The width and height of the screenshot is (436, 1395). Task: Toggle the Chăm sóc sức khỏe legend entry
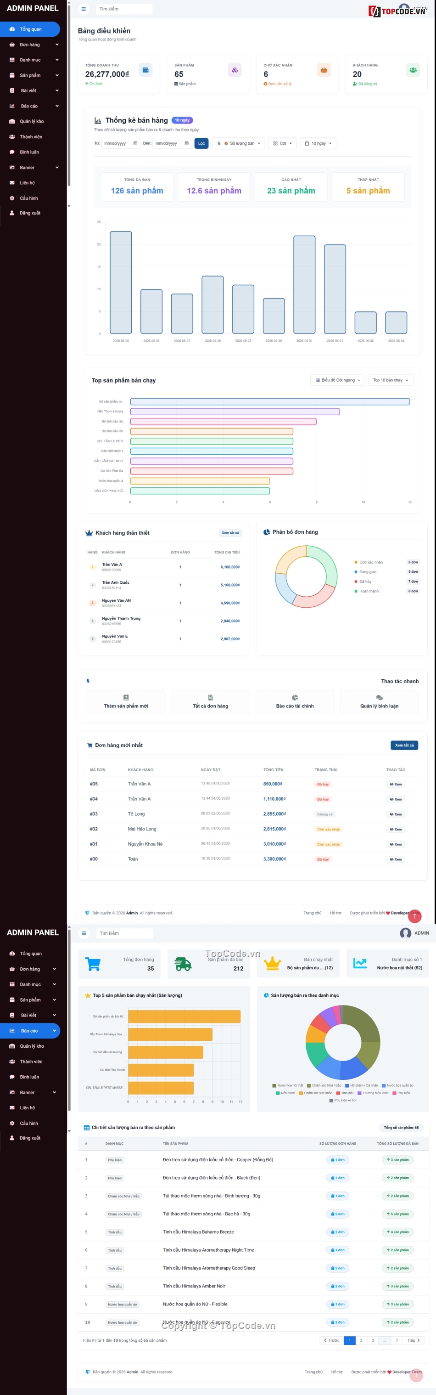click(x=316, y=1093)
